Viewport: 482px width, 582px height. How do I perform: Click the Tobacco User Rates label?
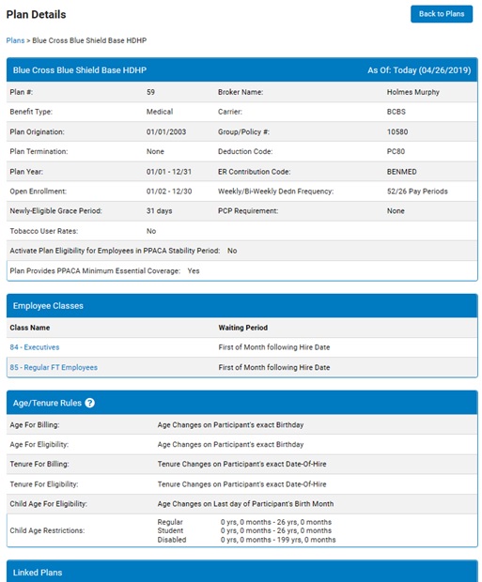(44, 231)
